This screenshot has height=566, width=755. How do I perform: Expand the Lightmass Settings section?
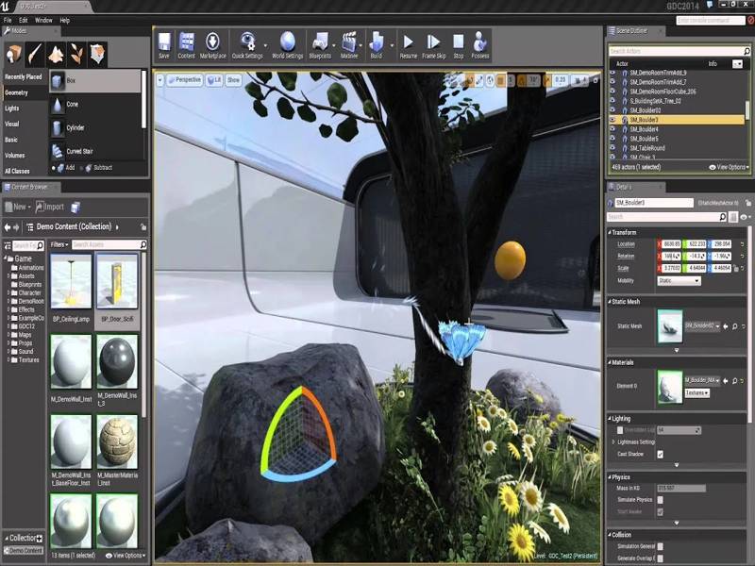click(x=614, y=441)
